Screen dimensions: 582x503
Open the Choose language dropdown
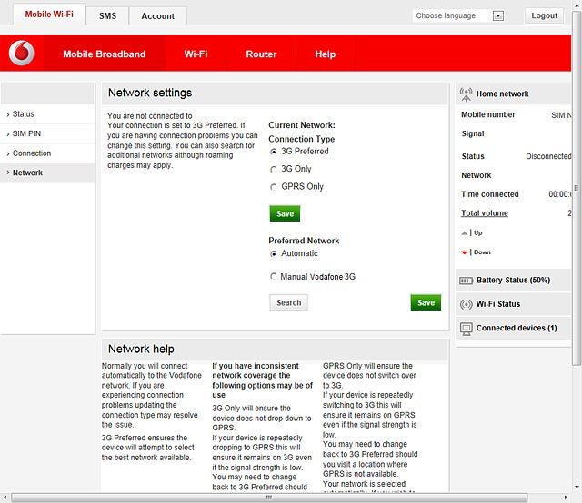(458, 15)
